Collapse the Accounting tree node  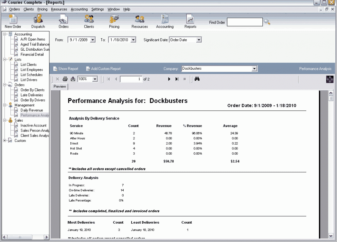(x=5, y=34)
